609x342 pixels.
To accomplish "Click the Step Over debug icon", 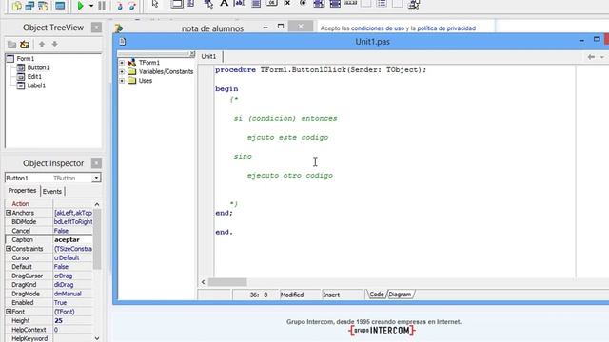I will click(132, 6).
